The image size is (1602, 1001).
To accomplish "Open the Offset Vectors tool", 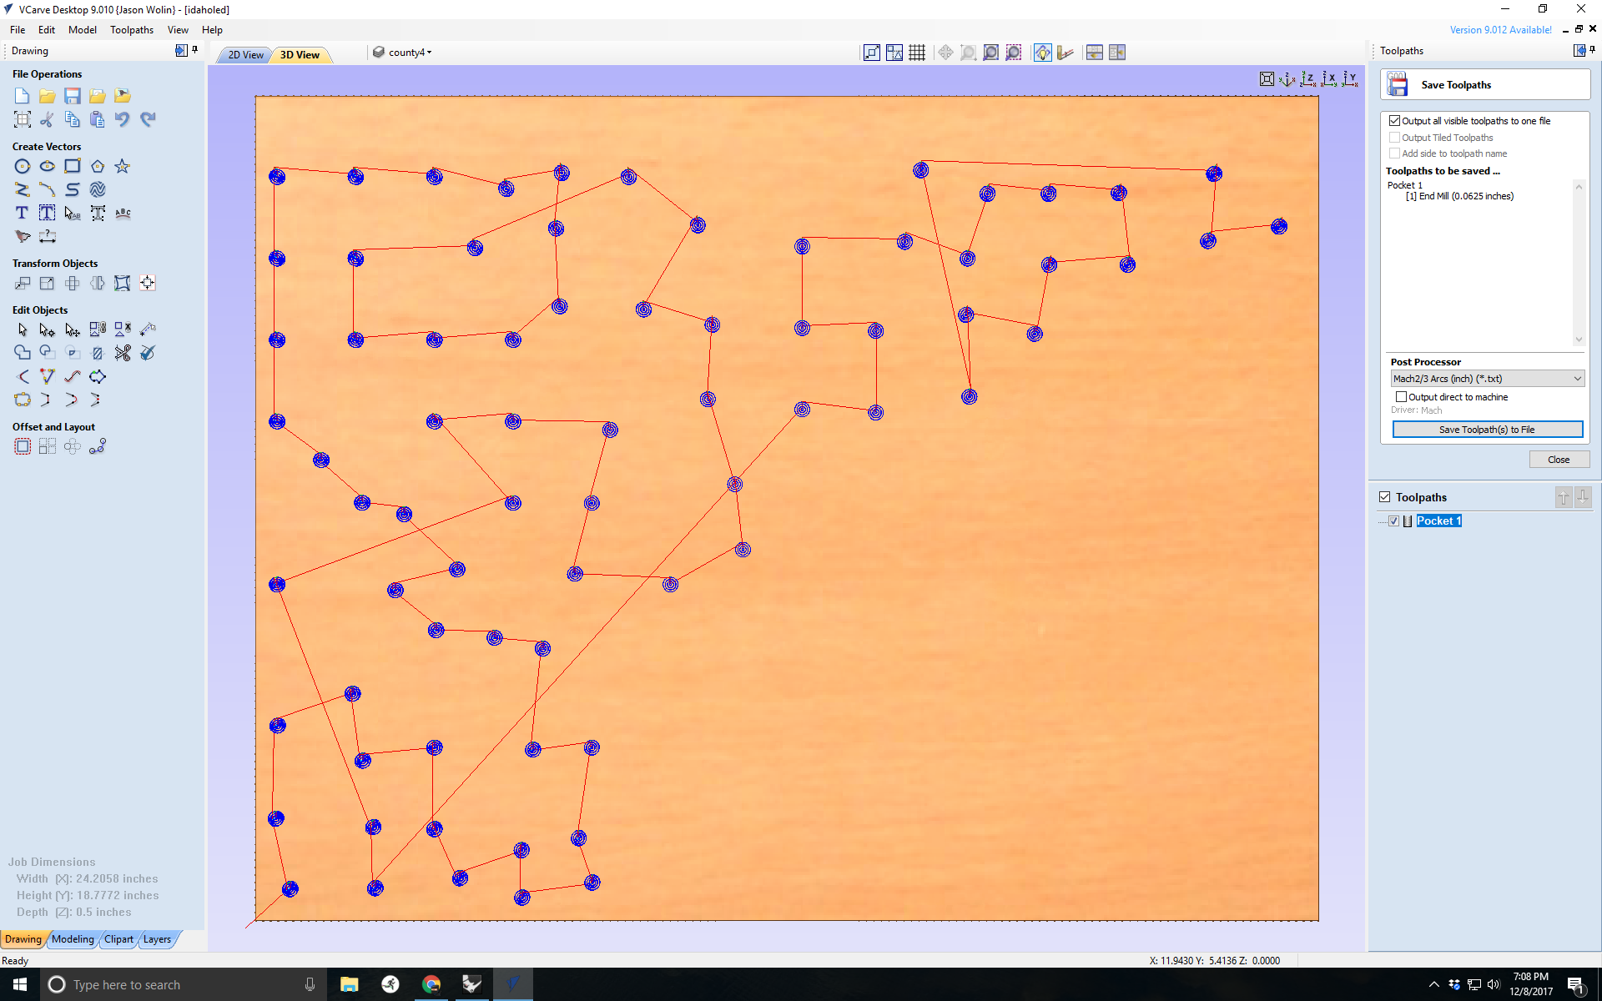I will 22,446.
